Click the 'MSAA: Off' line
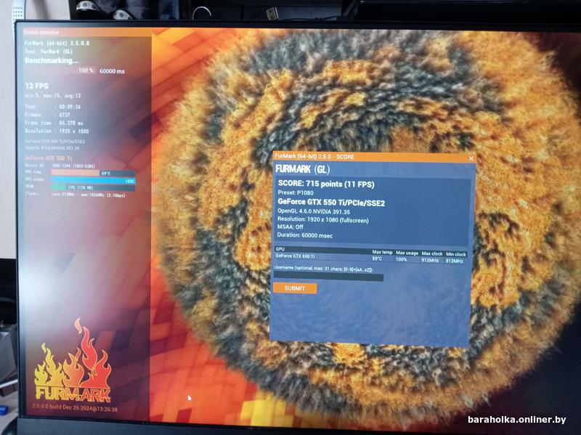581x435 pixels. click(290, 227)
